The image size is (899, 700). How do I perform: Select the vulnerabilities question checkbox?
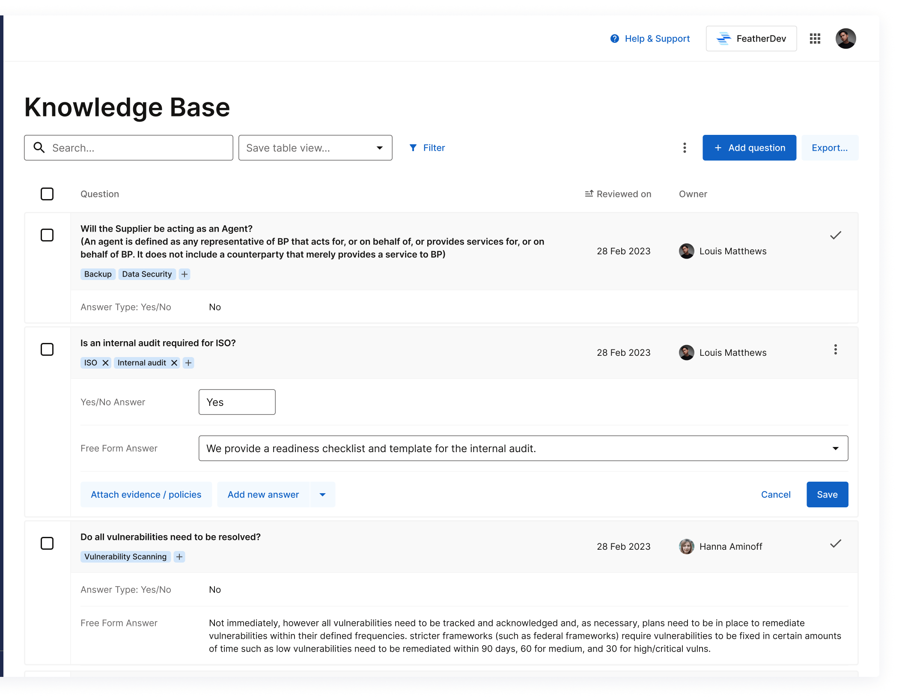(47, 543)
